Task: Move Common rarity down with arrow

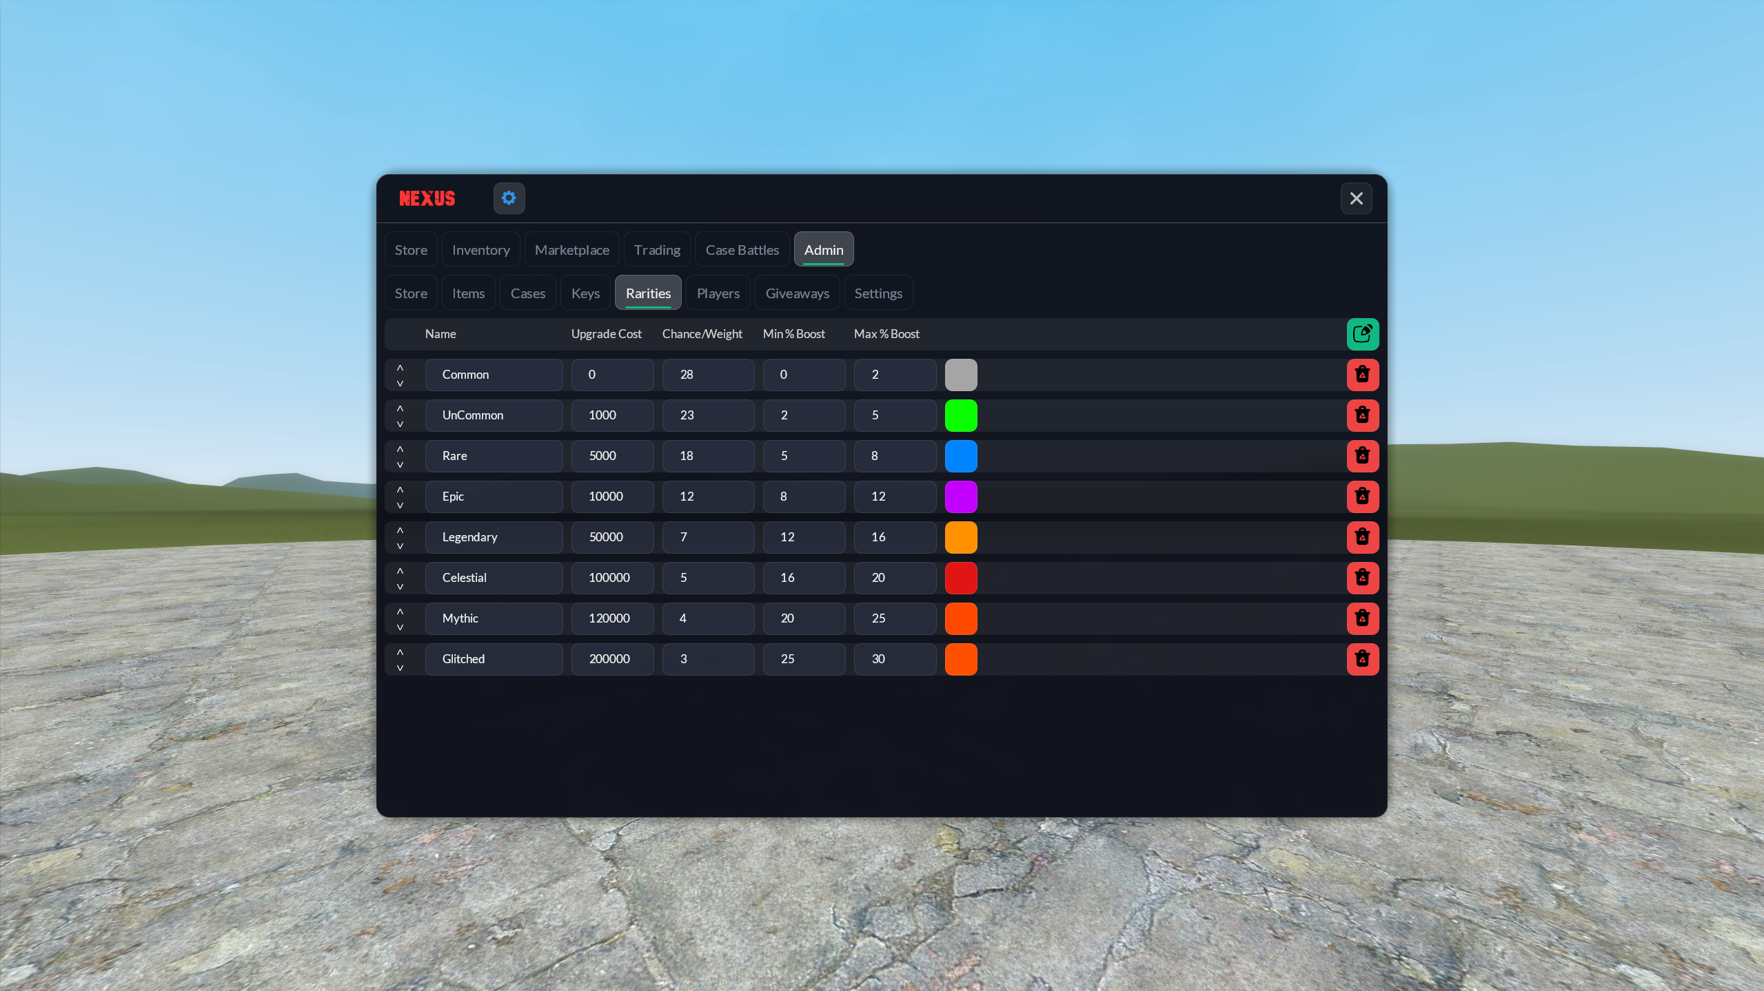Action: [400, 383]
